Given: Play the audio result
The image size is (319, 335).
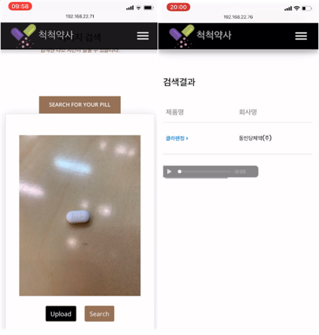Looking at the screenshot, I should [x=169, y=171].
